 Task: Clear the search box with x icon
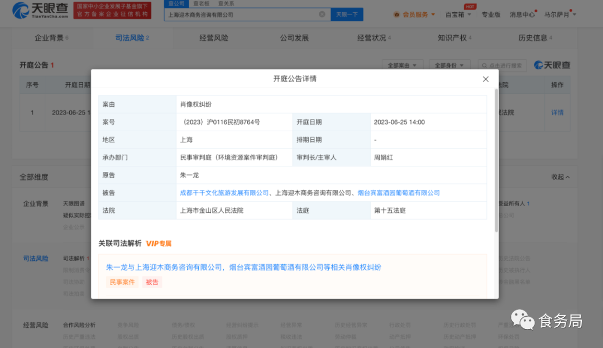point(322,14)
